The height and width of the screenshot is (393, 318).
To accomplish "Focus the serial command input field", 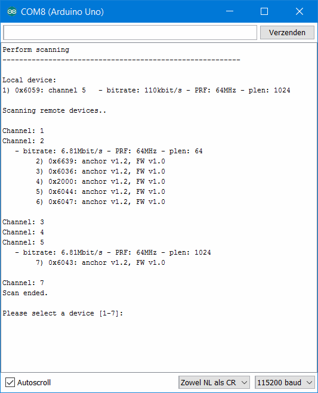I will [130, 33].
